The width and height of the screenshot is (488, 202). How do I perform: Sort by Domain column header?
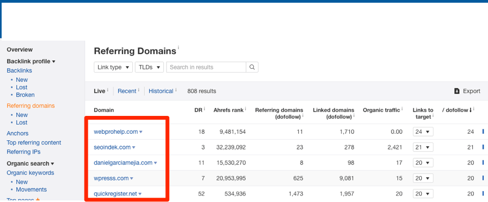pyautogui.click(x=104, y=110)
